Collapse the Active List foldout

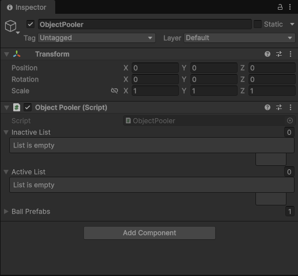click(6, 172)
